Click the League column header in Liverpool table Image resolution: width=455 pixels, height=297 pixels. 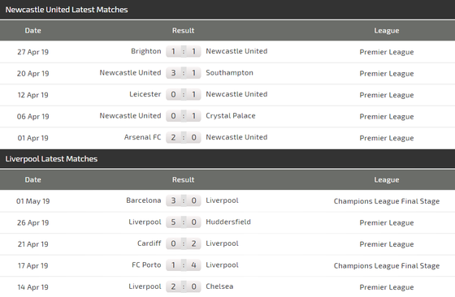pos(387,179)
